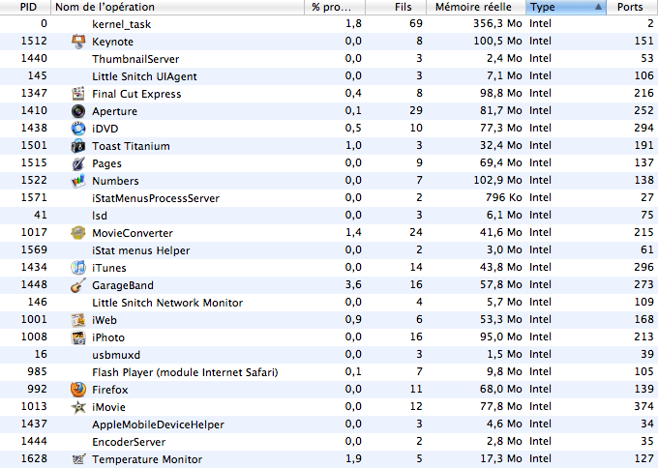This screenshot has height=468, width=658.
Task: Select the Numbers chart icon
Action: pyautogui.click(x=78, y=181)
